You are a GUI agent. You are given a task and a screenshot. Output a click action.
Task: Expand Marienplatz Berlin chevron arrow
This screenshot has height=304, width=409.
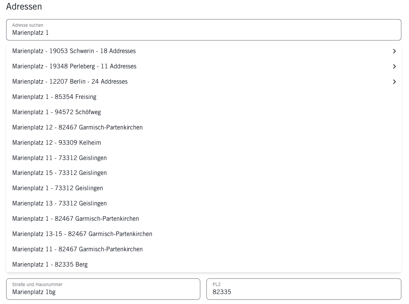click(394, 82)
